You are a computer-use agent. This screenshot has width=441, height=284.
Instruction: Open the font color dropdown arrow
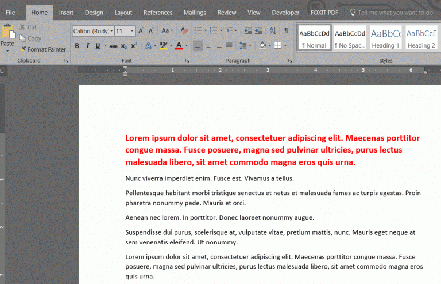click(x=187, y=45)
